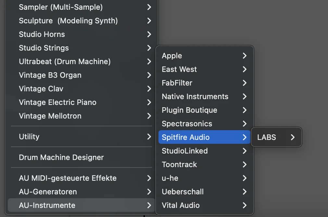Open the u-he instruments submenu
This screenshot has height=217, width=328.
click(x=204, y=178)
